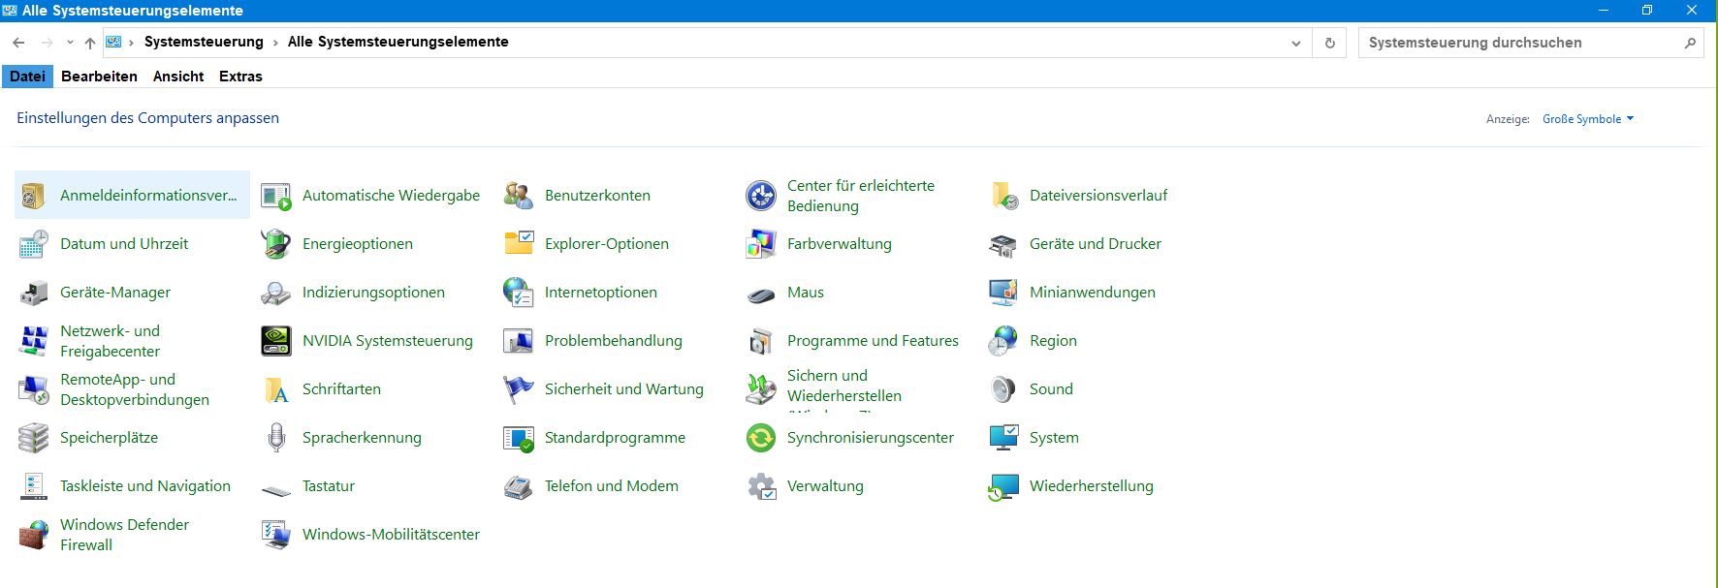Open the Spracherkennung microphone icon
Viewport: 1718px width, 588px height.
275,438
